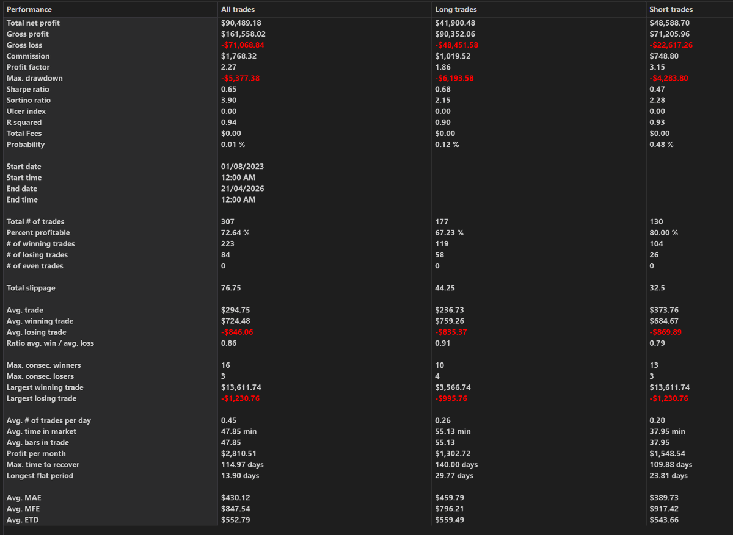Select Short trades percent profitable 80.00 %
Viewport: 733px width, 535px height.
pos(663,233)
